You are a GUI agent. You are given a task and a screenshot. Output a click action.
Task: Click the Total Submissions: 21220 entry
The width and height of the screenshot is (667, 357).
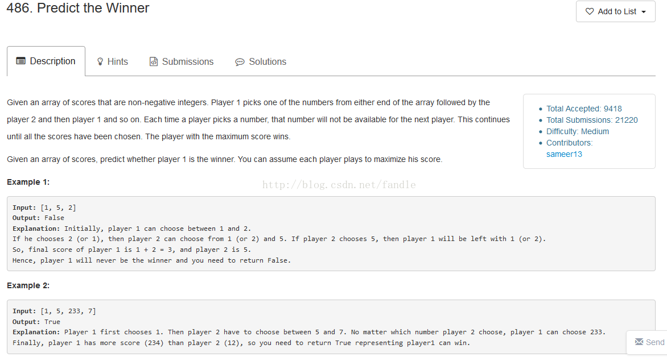592,121
